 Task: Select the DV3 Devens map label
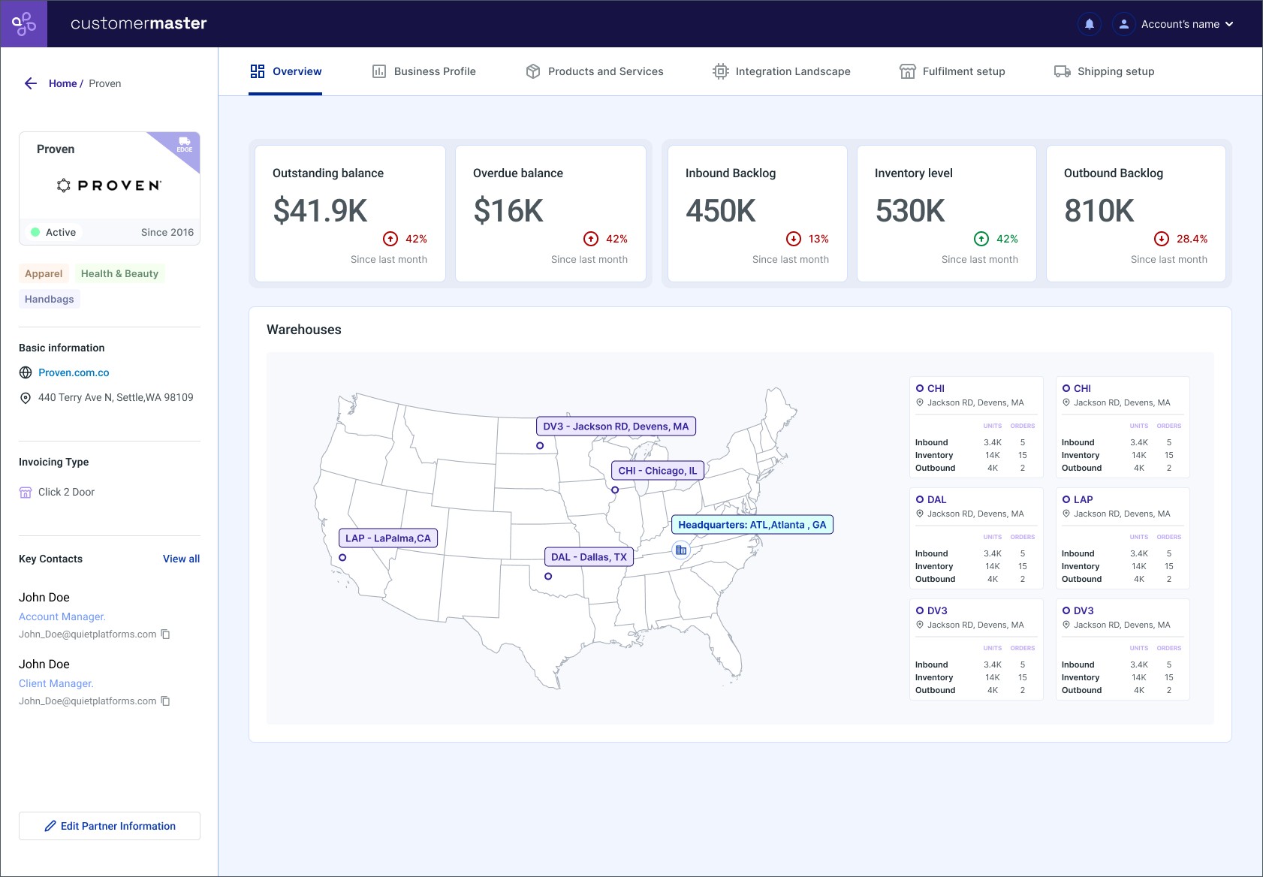point(616,426)
